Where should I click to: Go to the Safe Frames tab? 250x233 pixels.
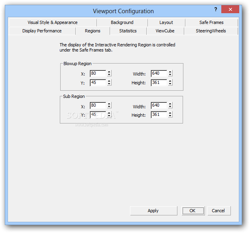coord(211,22)
